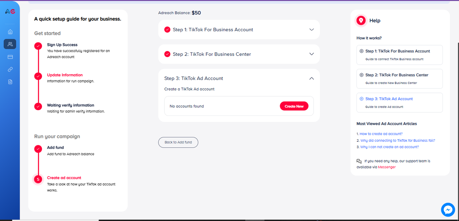The image size is (459, 221).
Task: Click the Create New button
Action: click(294, 106)
